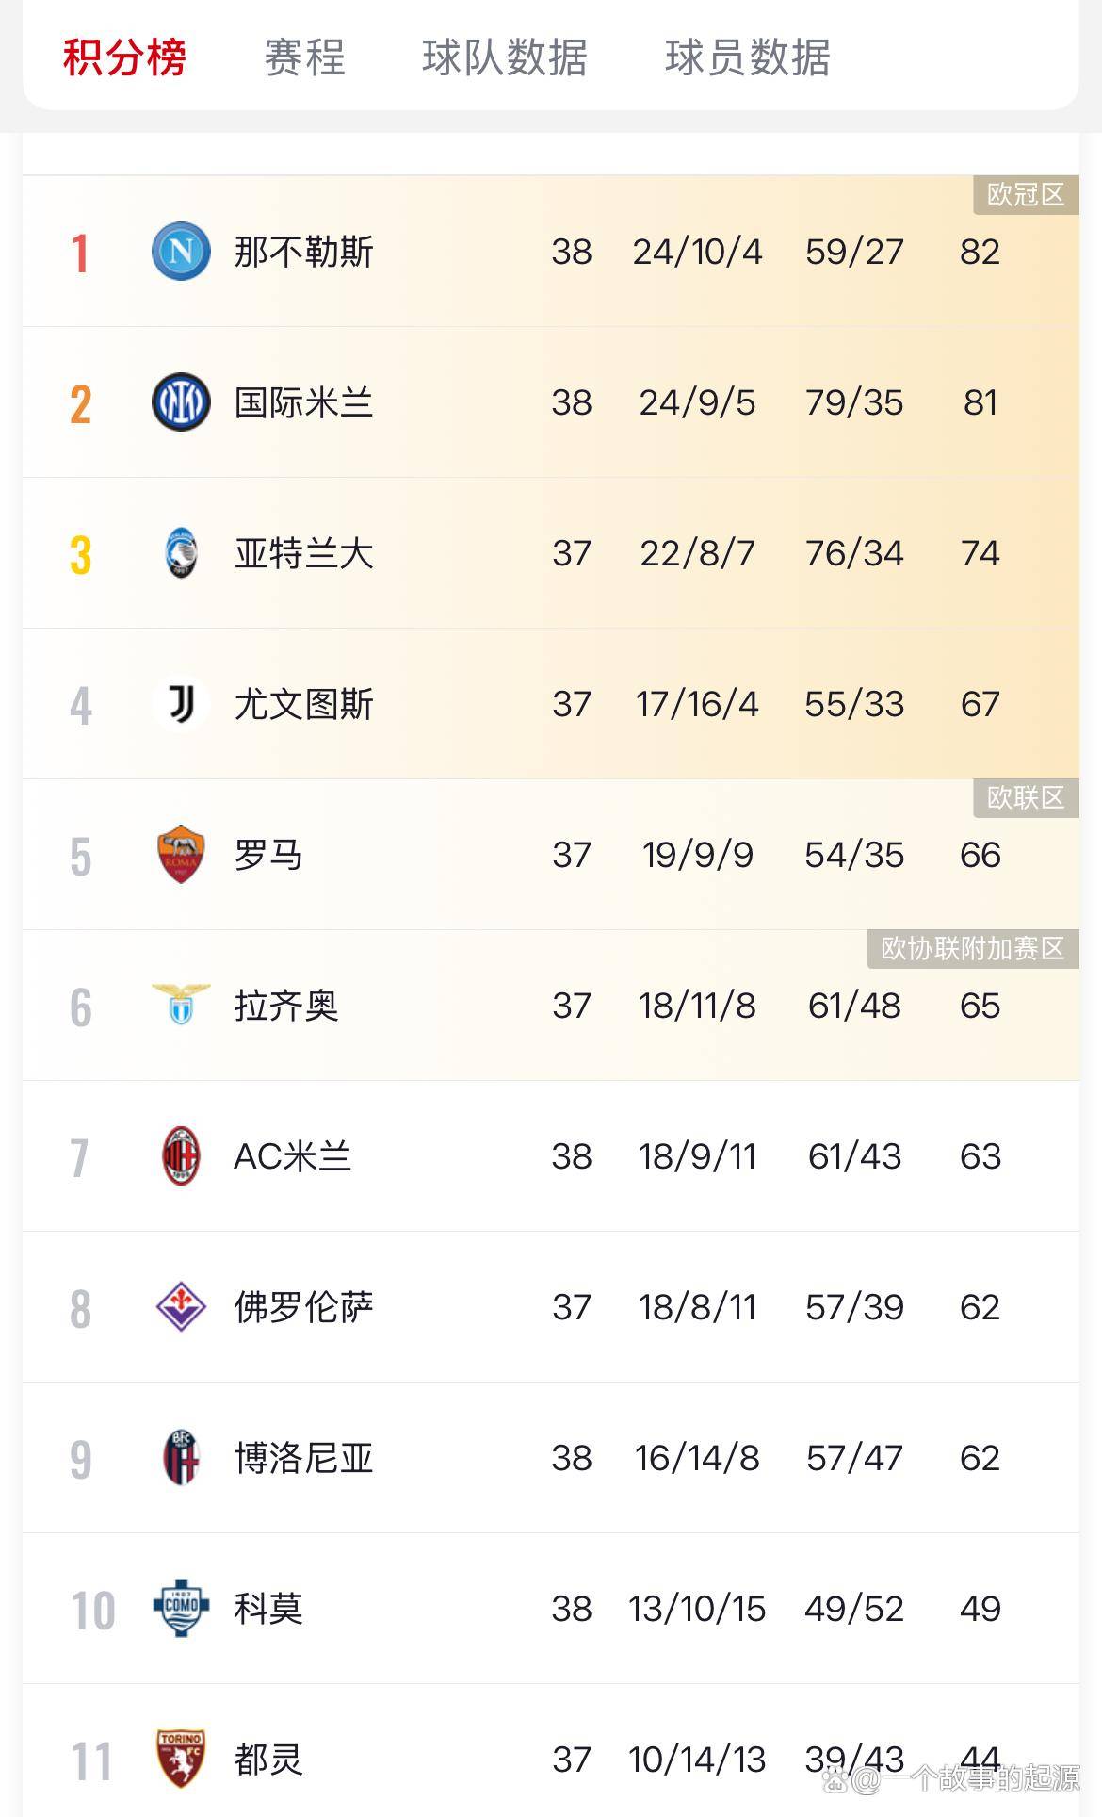The image size is (1102, 1817).
Task: Select the Torino bull crest
Action: coord(181,1759)
